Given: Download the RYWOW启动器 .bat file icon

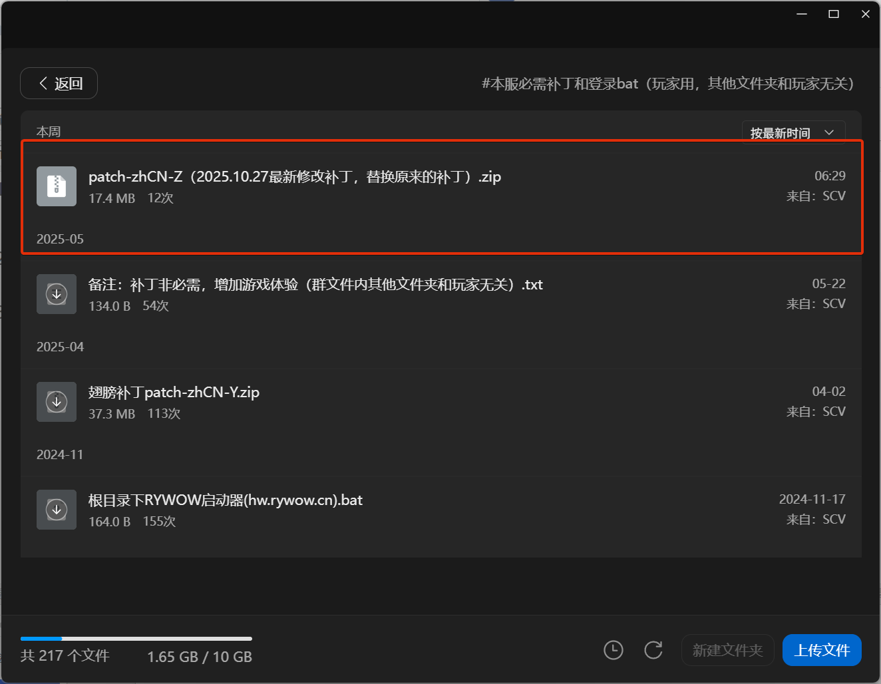Looking at the screenshot, I should [x=57, y=510].
